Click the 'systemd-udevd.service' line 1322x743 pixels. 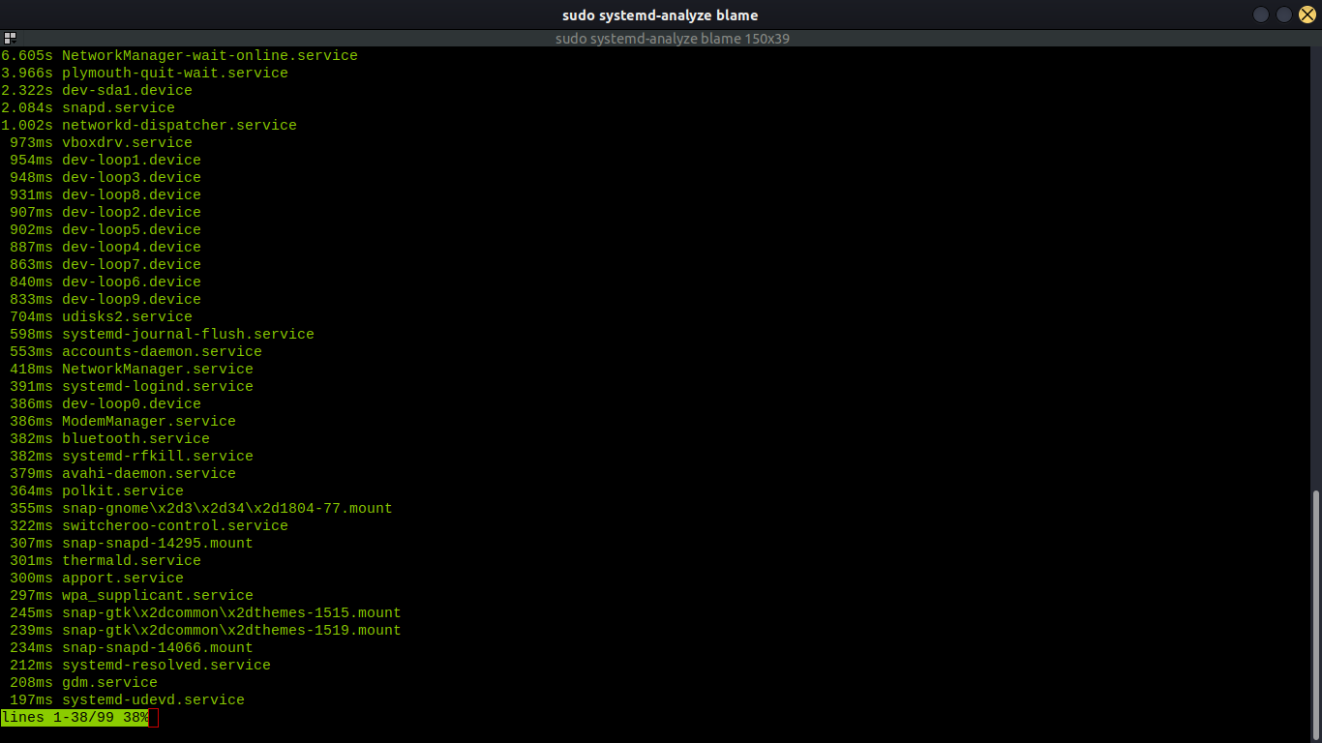pyautogui.click(x=153, y=700)
